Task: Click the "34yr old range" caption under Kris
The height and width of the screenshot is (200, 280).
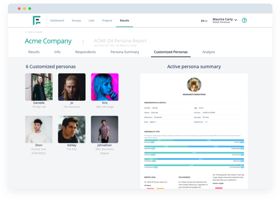Action: (x=105, y=107)
